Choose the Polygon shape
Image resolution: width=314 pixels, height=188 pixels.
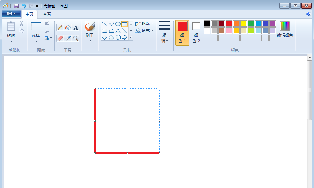coord(111,31)
